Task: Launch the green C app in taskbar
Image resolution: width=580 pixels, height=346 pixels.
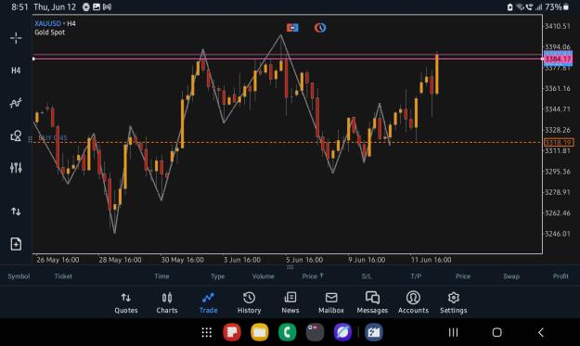Action: click(288, 332)
